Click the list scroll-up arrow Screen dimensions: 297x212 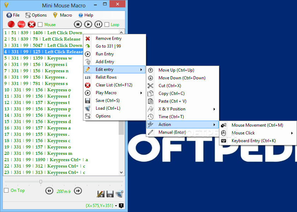click(x=121, y=32)
